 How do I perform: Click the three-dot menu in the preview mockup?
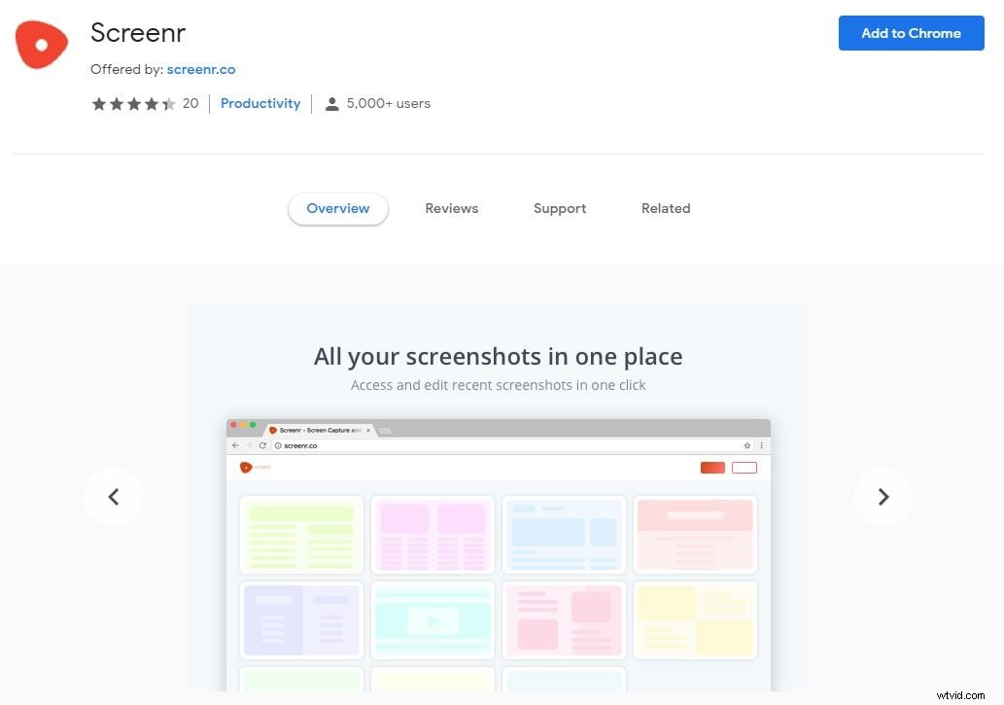[x=762, y=444]
